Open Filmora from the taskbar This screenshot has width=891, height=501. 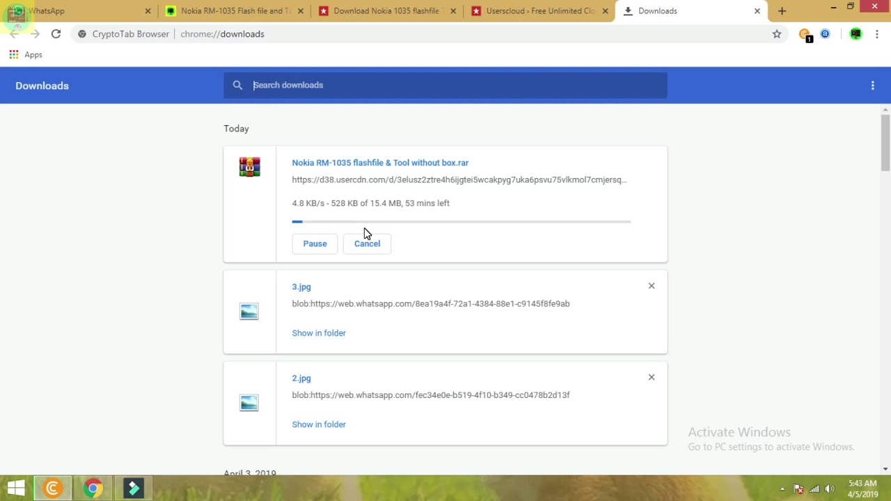coord(134,488)
